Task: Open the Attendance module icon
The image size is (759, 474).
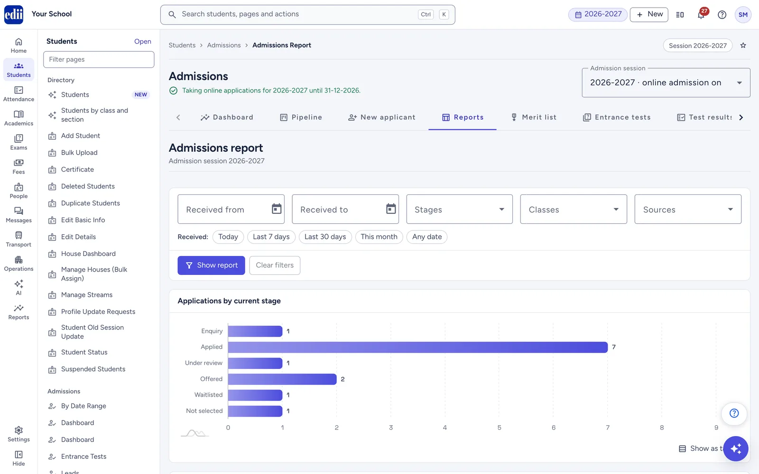Action: coord(19,94)
